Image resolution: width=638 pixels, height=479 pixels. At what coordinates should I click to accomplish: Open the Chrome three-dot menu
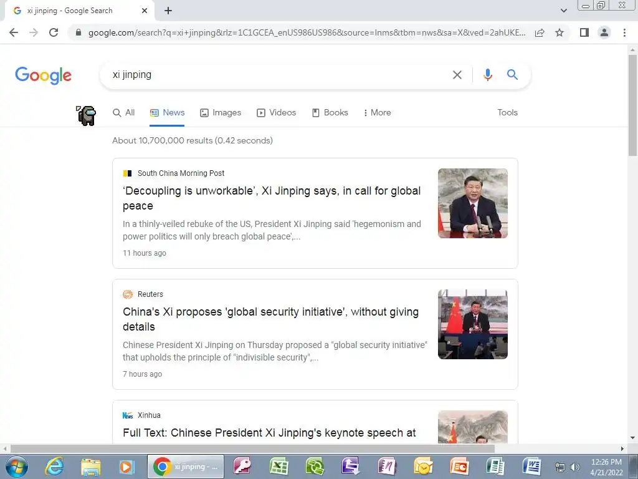(x=624, y=32)
